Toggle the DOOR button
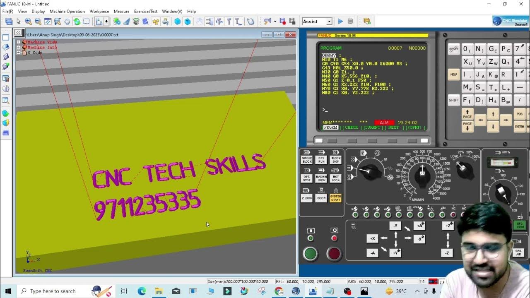The image size is (530, 298). tap(321, 198)
